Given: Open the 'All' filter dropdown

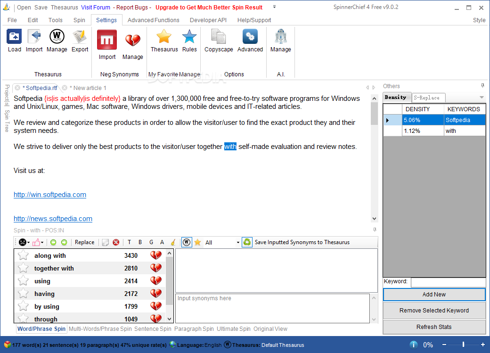Looking at the screenshot, I should pos(238,242).
